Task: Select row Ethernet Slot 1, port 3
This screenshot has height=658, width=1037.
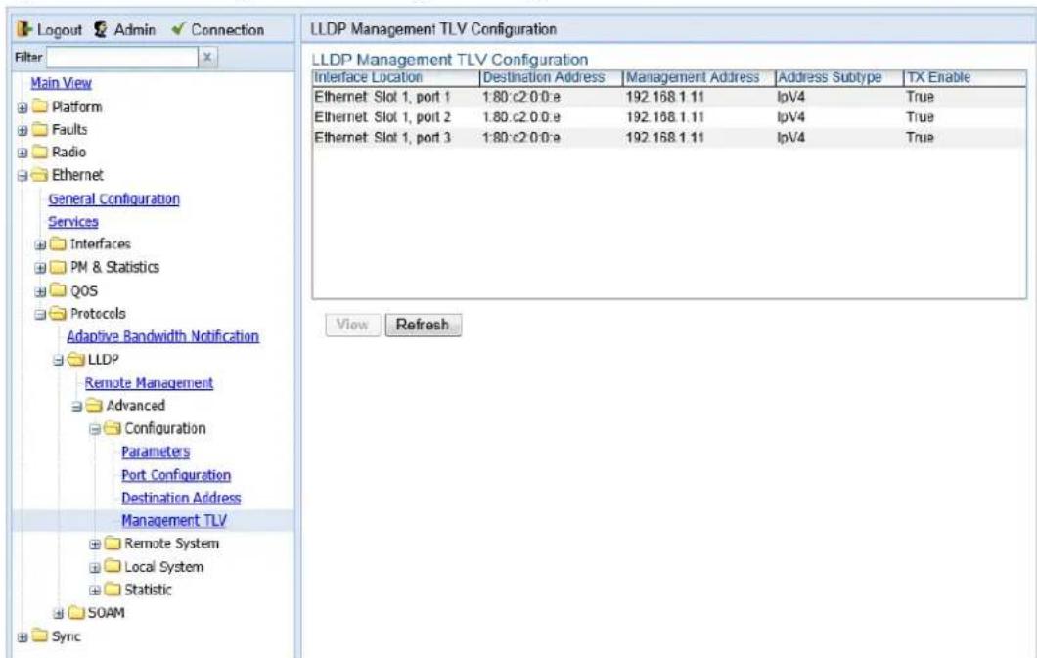Action: point(669,138)
